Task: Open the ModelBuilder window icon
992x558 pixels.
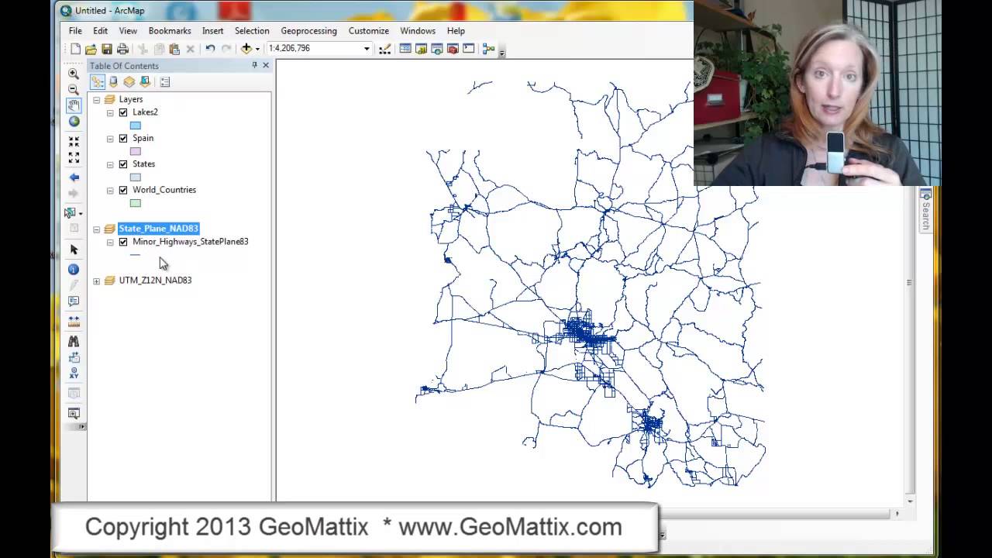Action: [488, 49]
